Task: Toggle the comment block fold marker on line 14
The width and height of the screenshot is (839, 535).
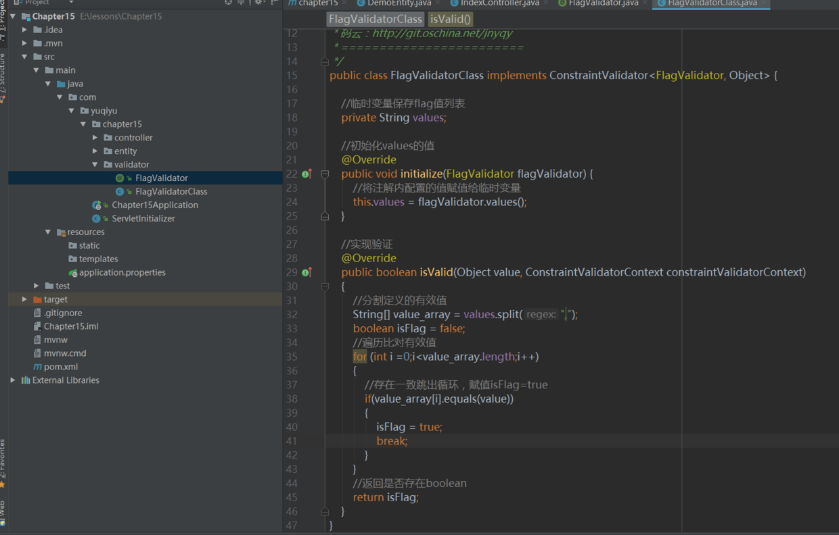Action: coord(325,61)
